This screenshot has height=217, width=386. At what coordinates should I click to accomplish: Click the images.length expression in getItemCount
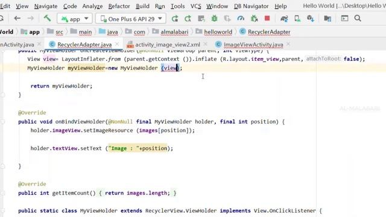coord(147,193)
